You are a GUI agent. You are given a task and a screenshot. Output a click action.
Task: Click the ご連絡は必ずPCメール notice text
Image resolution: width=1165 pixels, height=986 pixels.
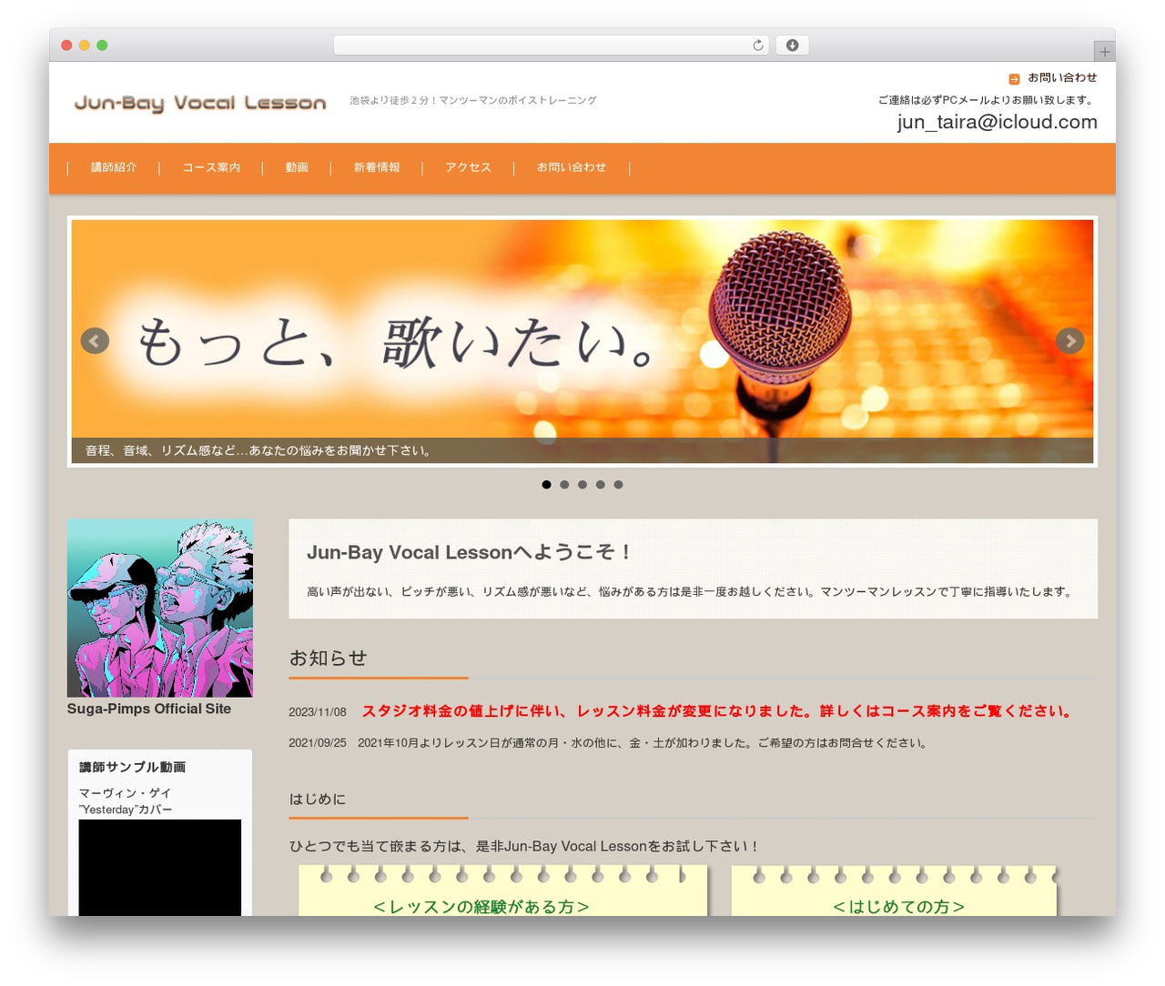988,100
